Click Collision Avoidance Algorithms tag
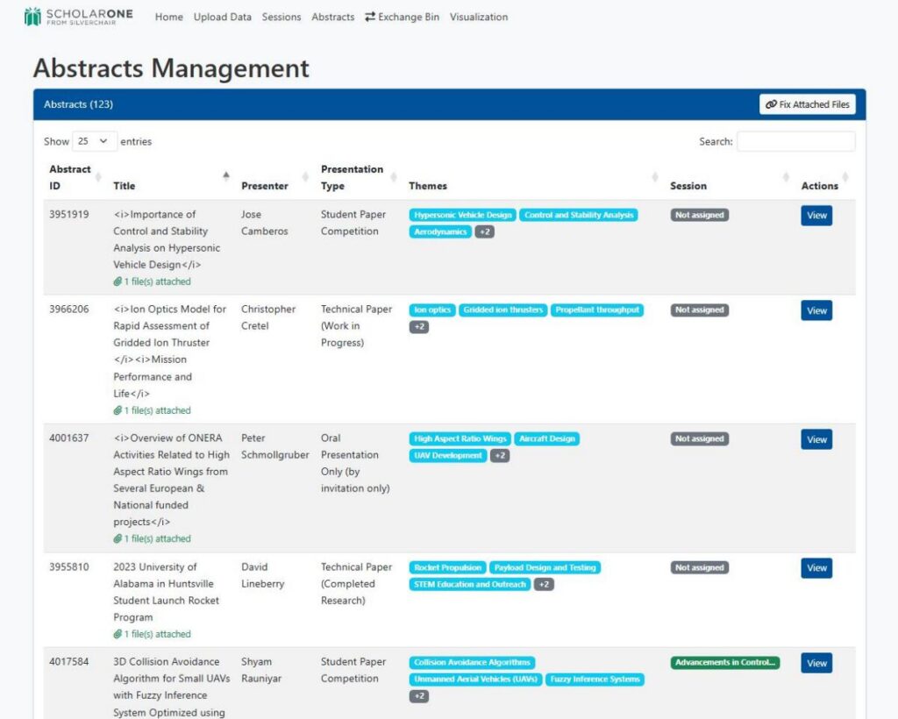 coord(472,663)
